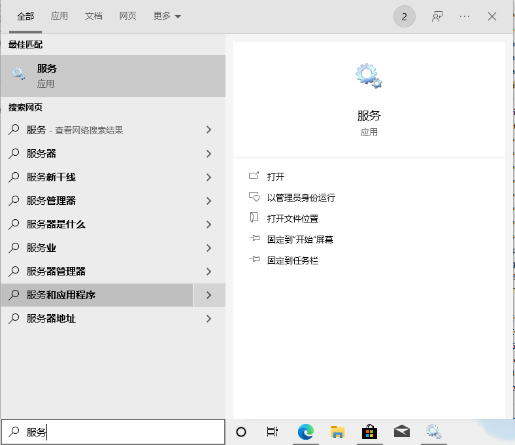Expand arrow next to 服务业

(x=209, y=248)
